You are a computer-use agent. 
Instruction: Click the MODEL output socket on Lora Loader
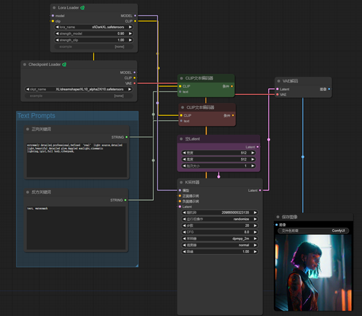coord(135,16)
